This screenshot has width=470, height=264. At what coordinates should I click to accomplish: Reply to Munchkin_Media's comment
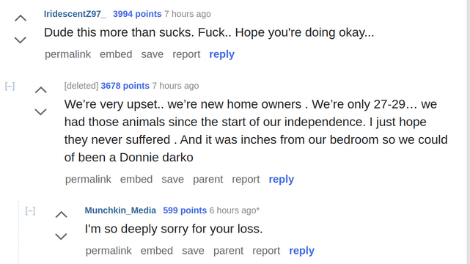(301, 251)
